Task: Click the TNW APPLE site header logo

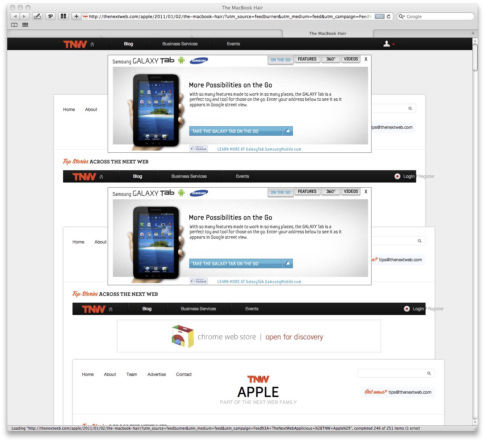Action: tap(258, 390)
